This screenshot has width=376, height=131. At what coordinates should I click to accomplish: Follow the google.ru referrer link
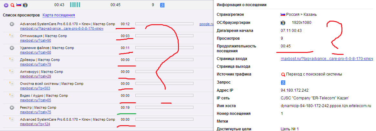(x=206, y=24)
